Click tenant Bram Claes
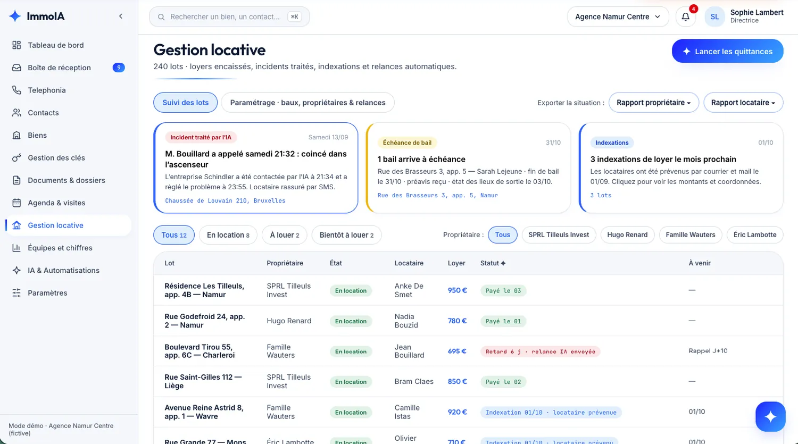The image size is (798, 444). tap(414, 381)
